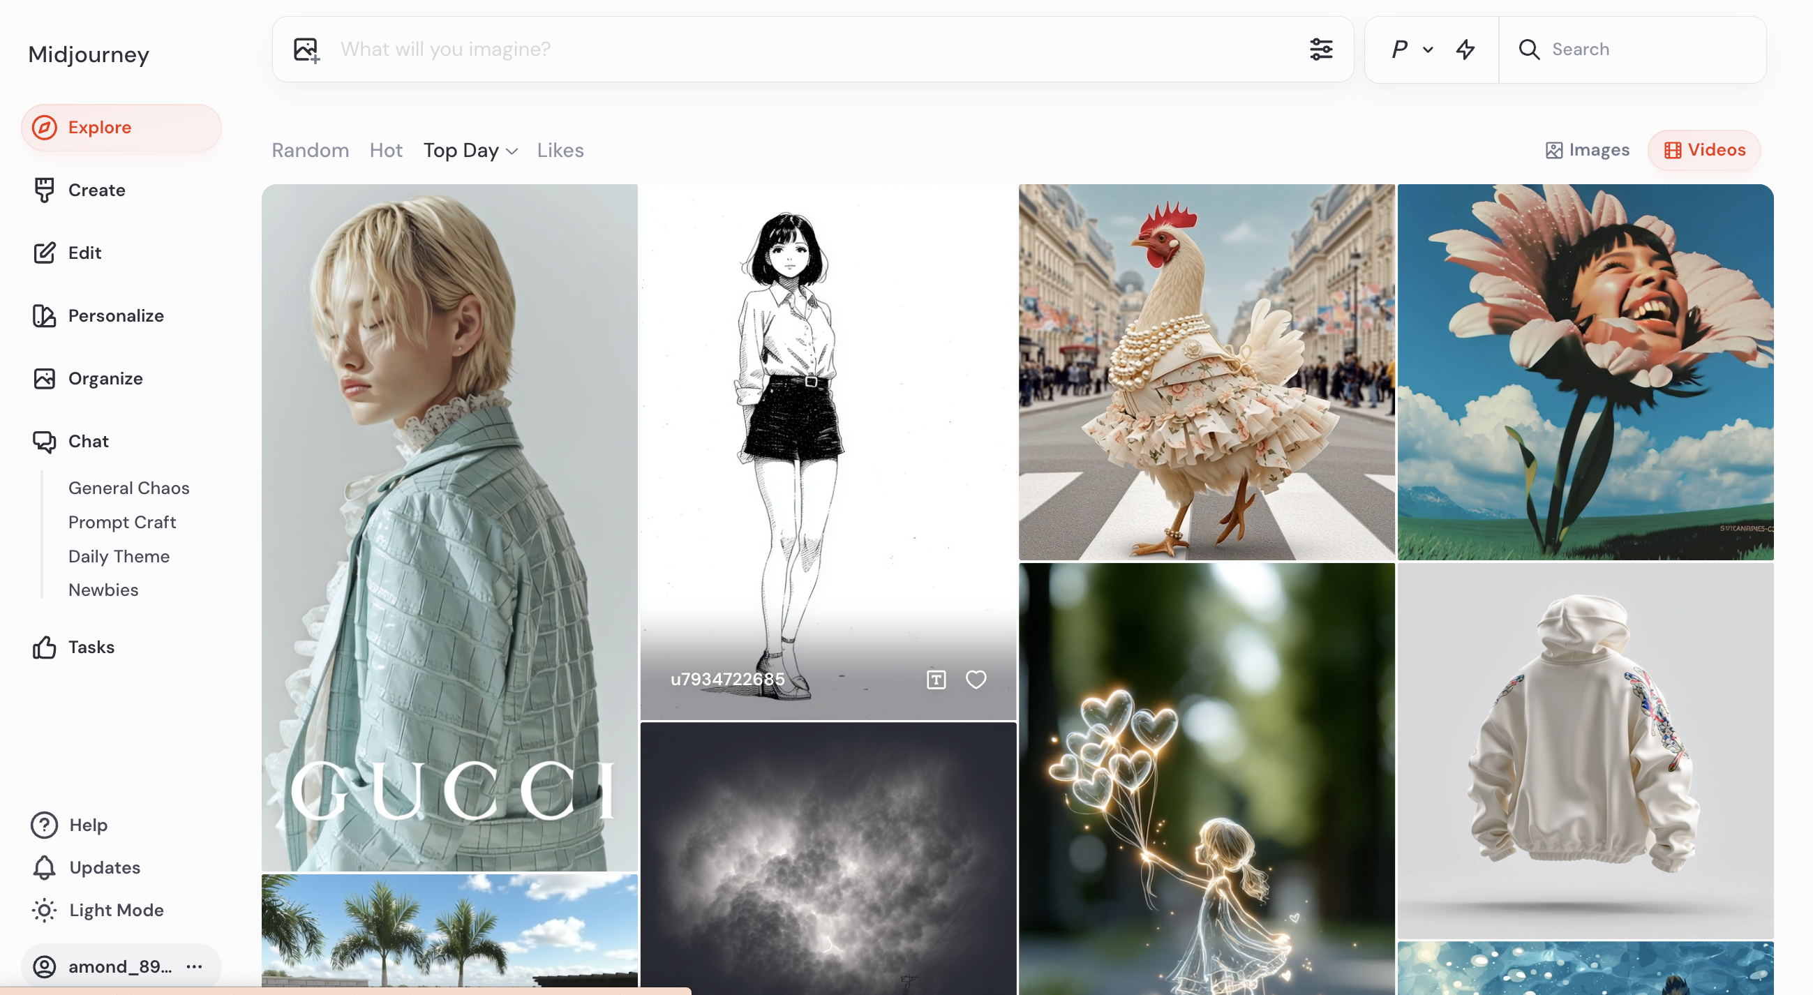Open the Create page from sidebar
Screen dimensions: 1813x995
[x=96, y=190]
